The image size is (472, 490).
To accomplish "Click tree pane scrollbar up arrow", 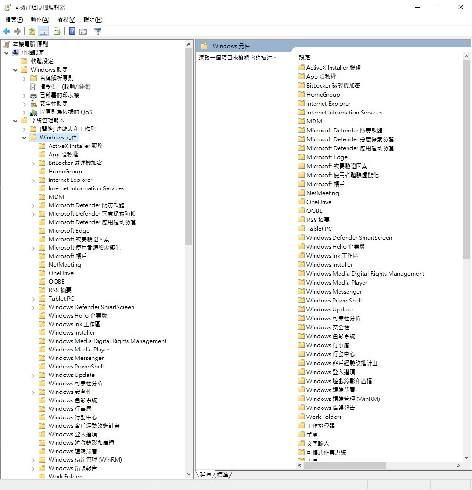I will click(x=189, y=44).
